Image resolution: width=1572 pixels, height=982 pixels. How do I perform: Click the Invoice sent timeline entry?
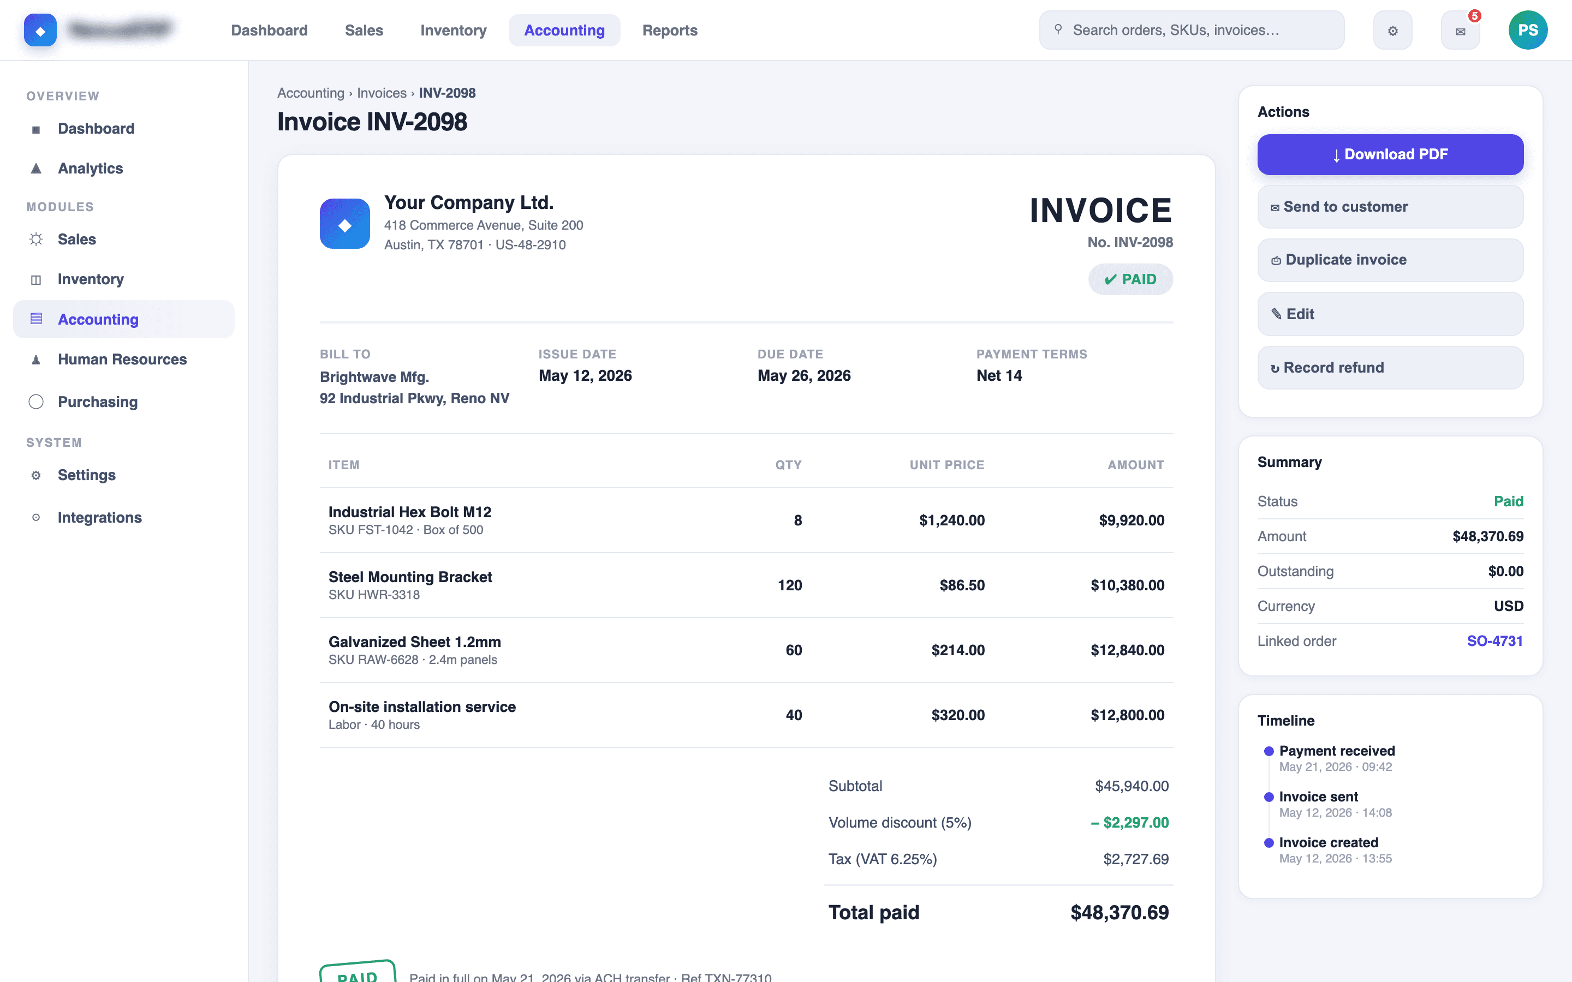(1328, 804)
